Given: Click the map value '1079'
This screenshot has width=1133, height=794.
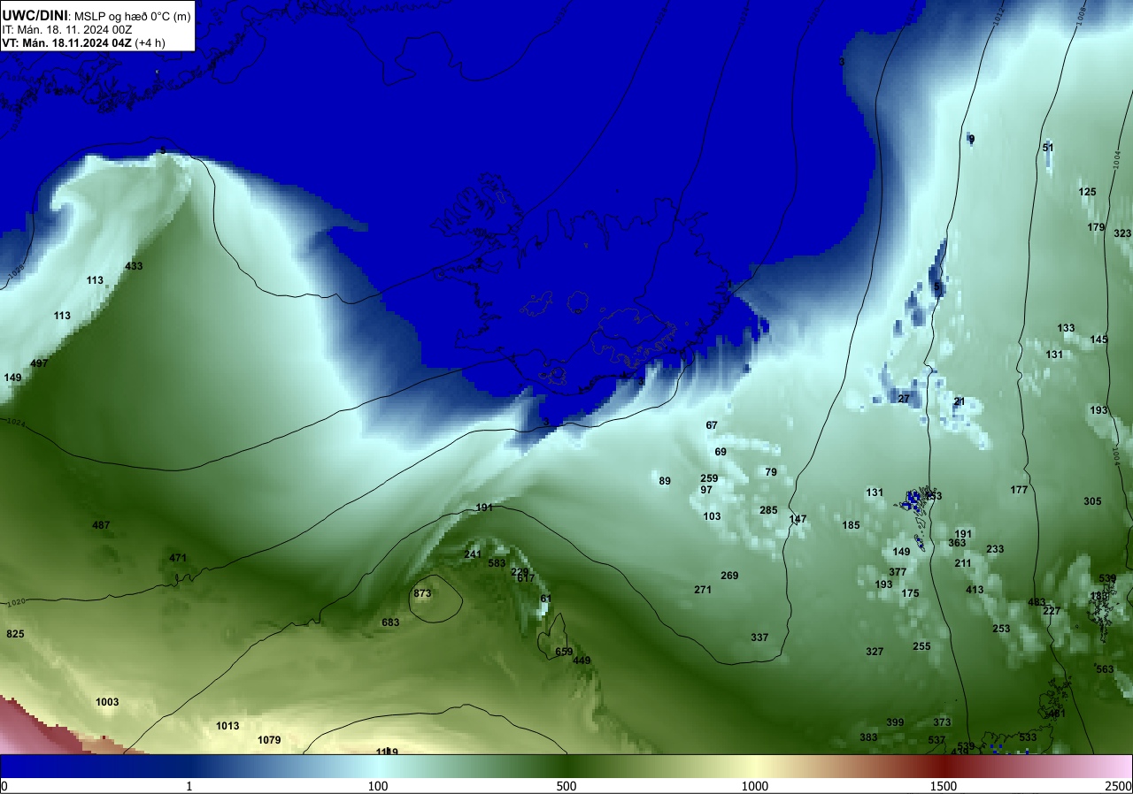Looking at the screenshot, I should (x=269, y=740).
